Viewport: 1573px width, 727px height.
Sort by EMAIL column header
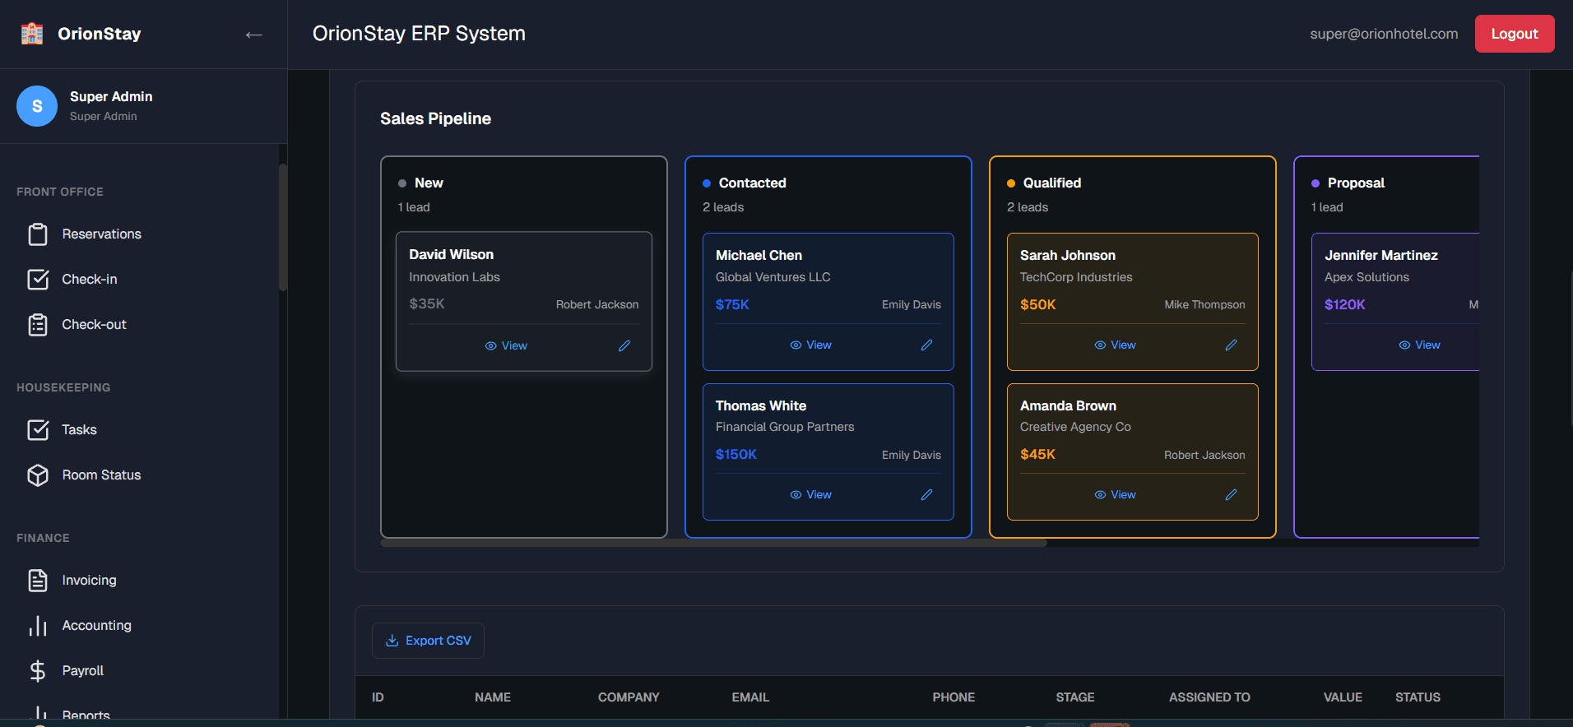point(750,697)
